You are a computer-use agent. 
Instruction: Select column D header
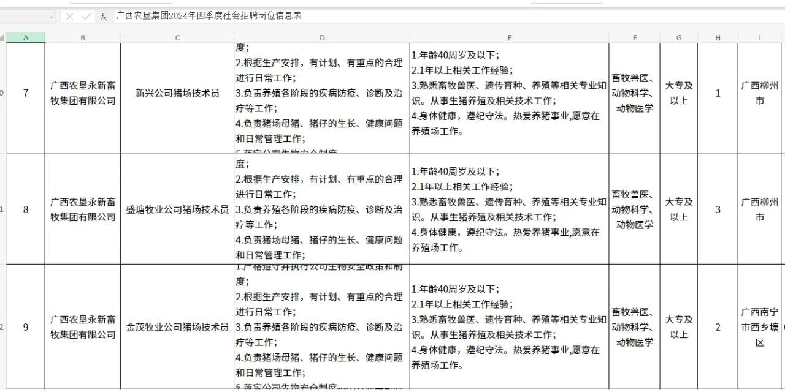coord(322,38)
